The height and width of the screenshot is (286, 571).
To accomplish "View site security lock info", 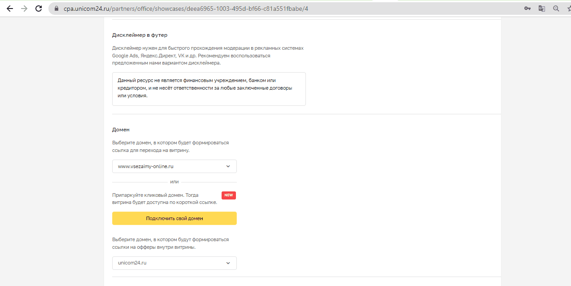I will 57,9.
